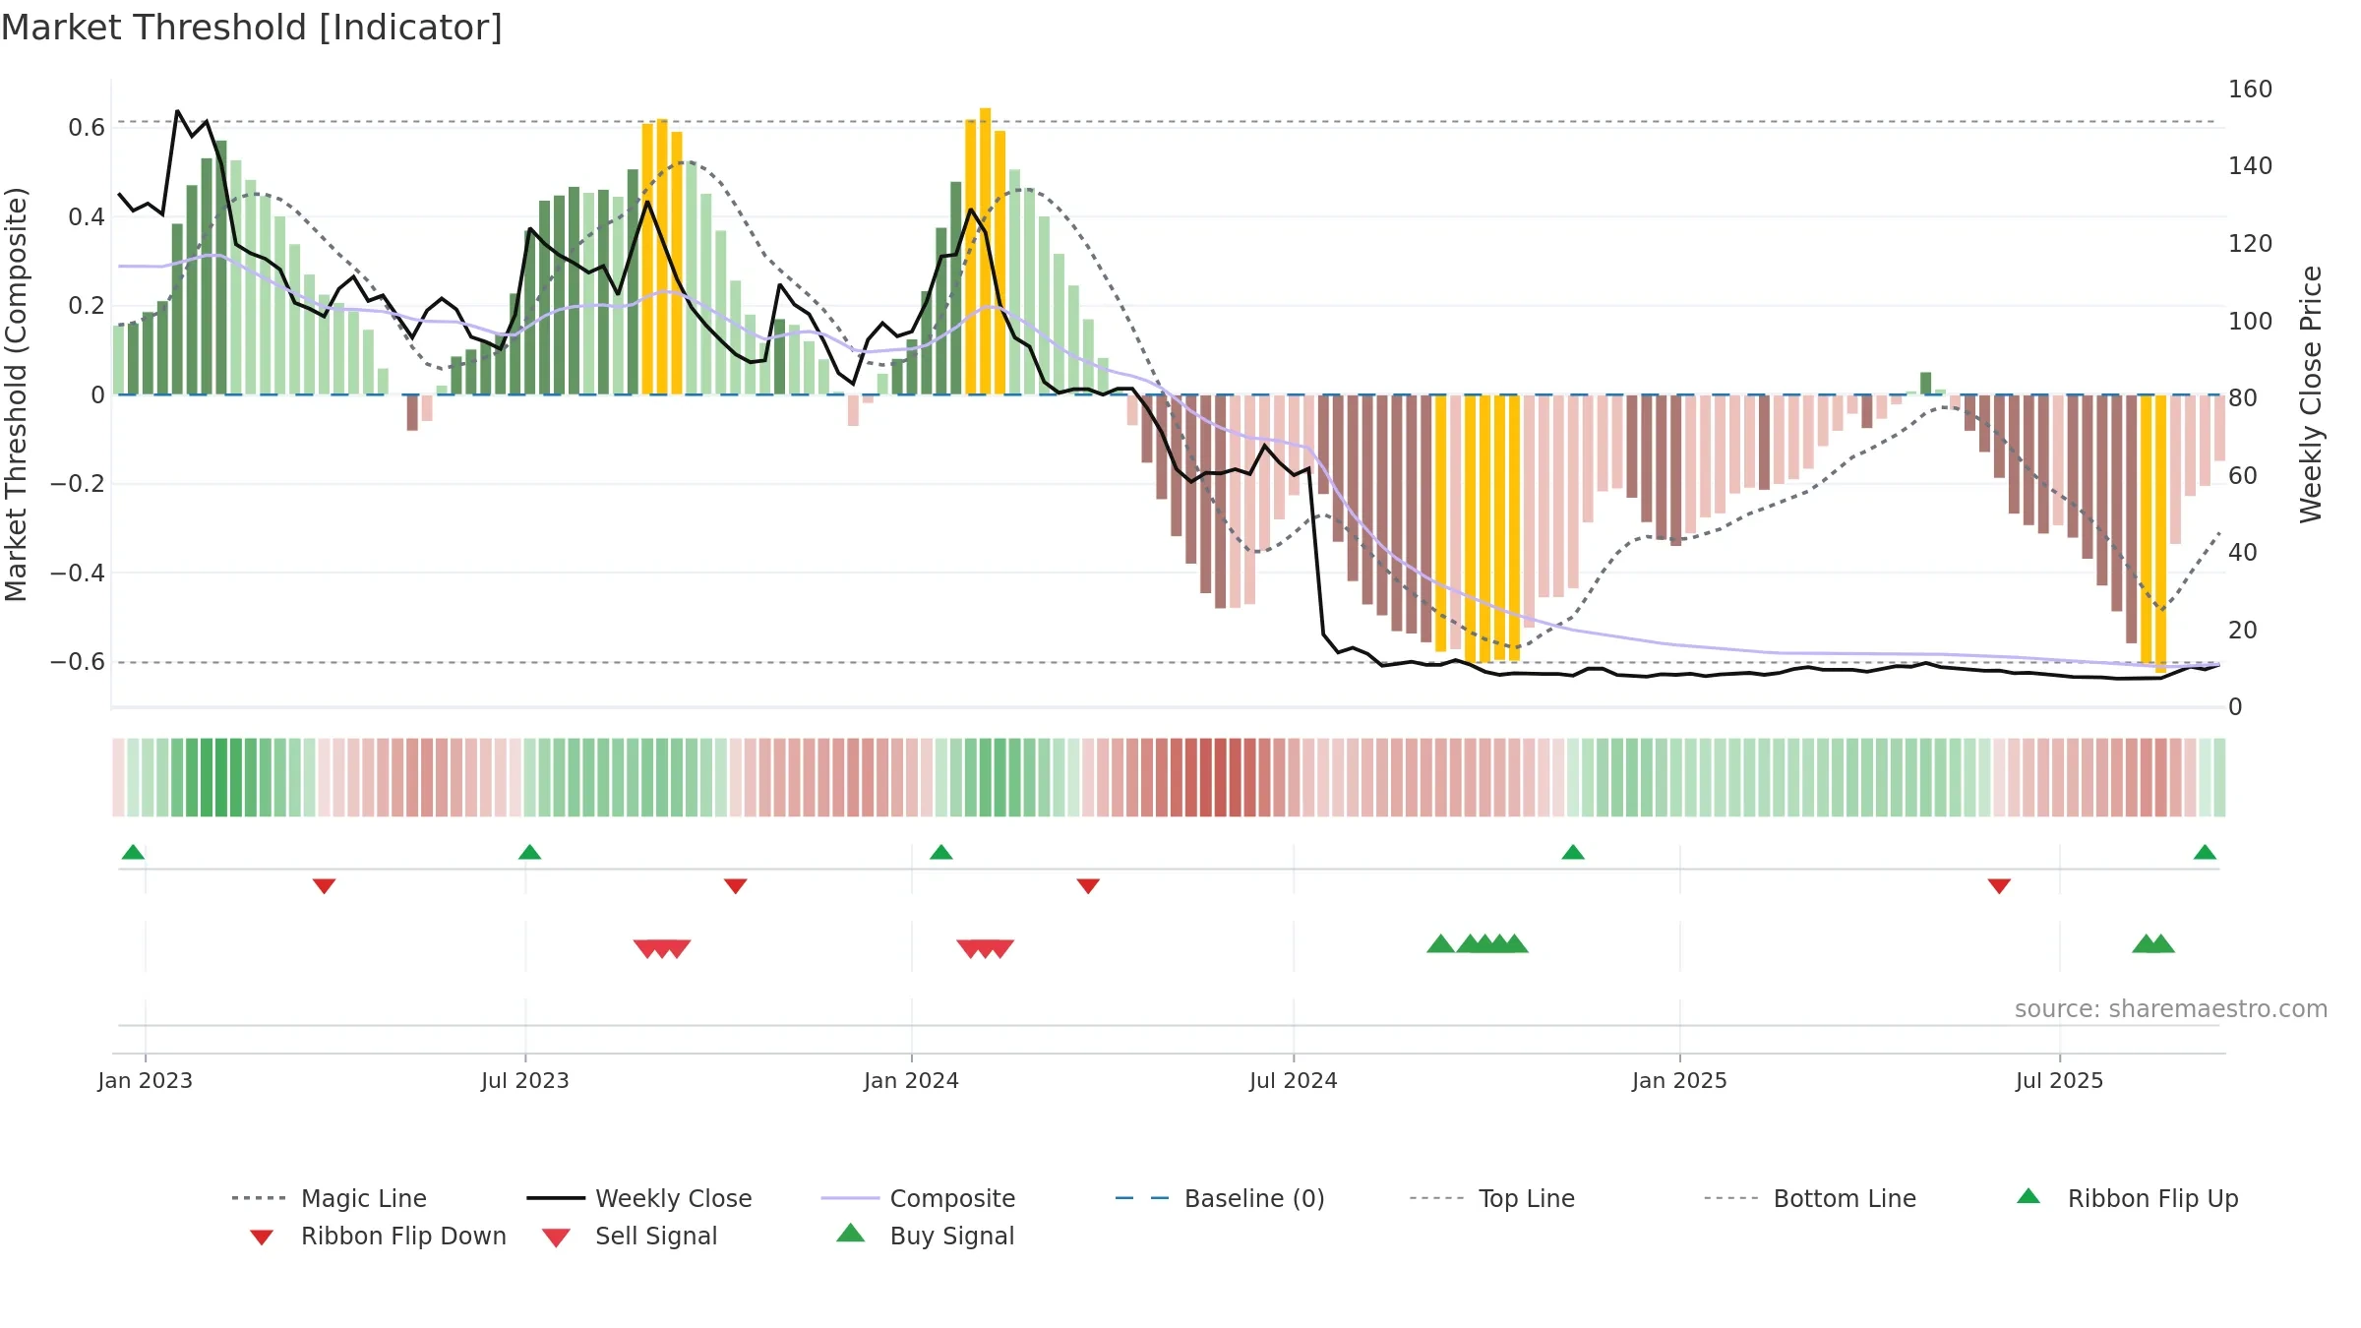Click the Jul 2023 x-axis label
The height and width of the screenshot is (1328, 2361).
tap(525, 1080)
